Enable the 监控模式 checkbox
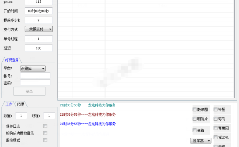This screenshot has height=147, width=239. coord(45,140)
